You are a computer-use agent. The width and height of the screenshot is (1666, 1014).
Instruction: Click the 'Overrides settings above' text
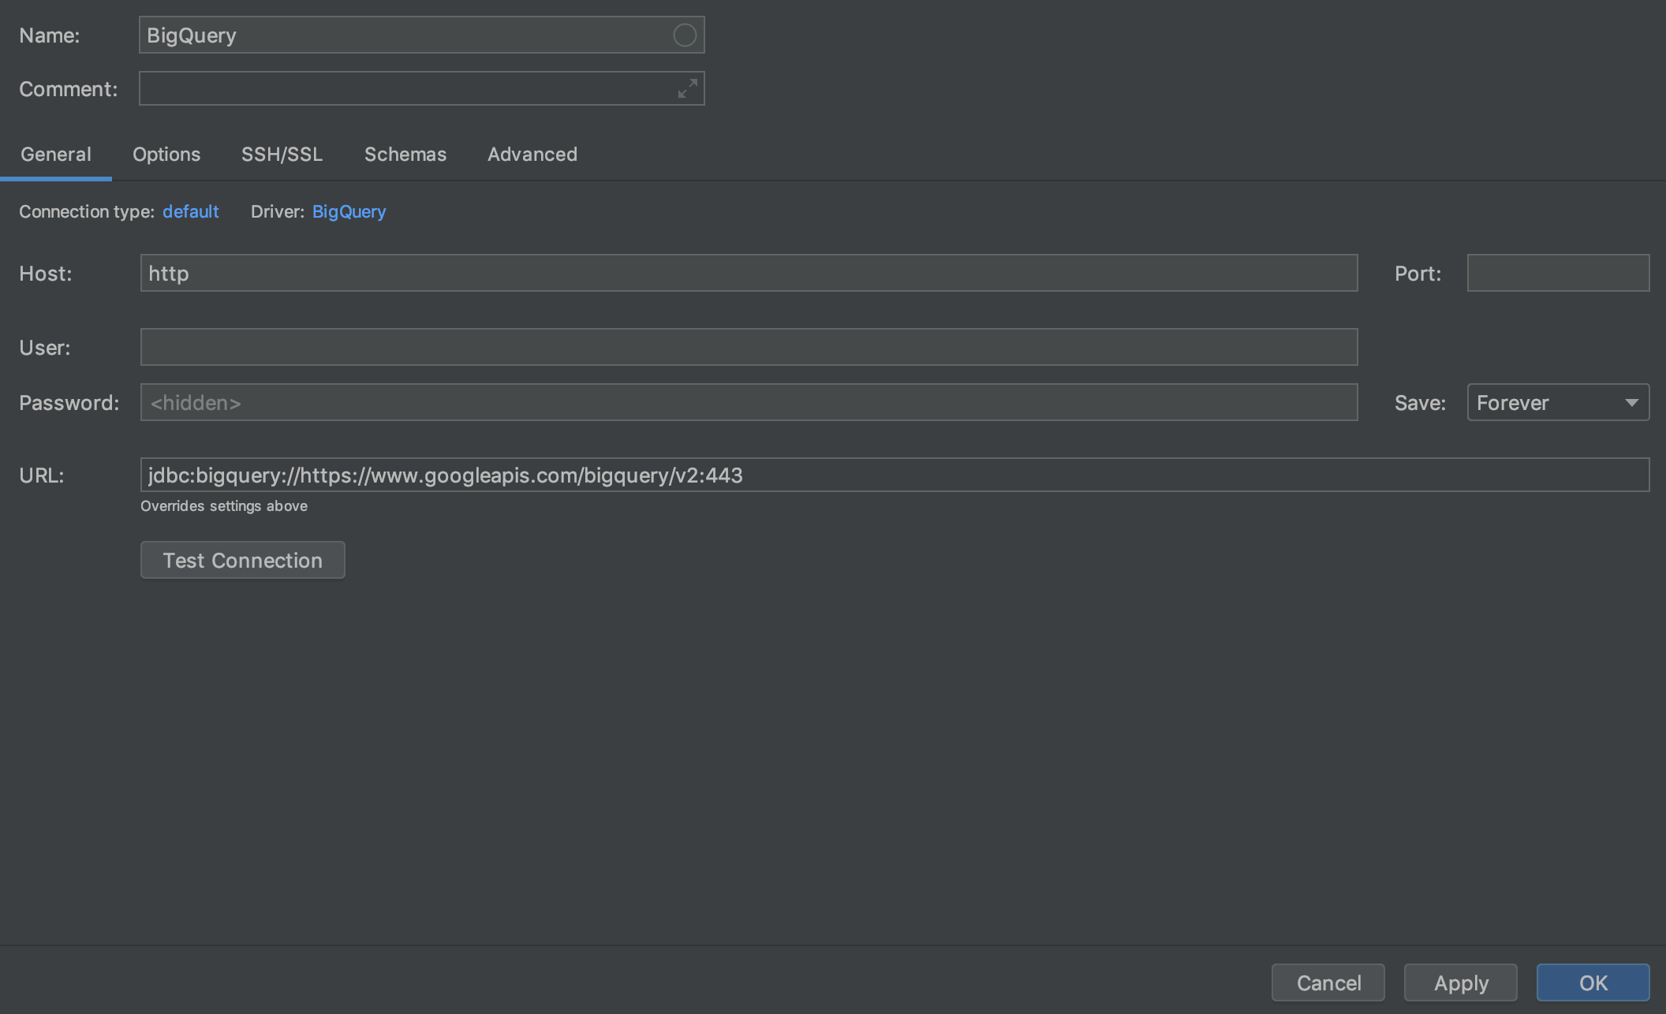point(224,506)
